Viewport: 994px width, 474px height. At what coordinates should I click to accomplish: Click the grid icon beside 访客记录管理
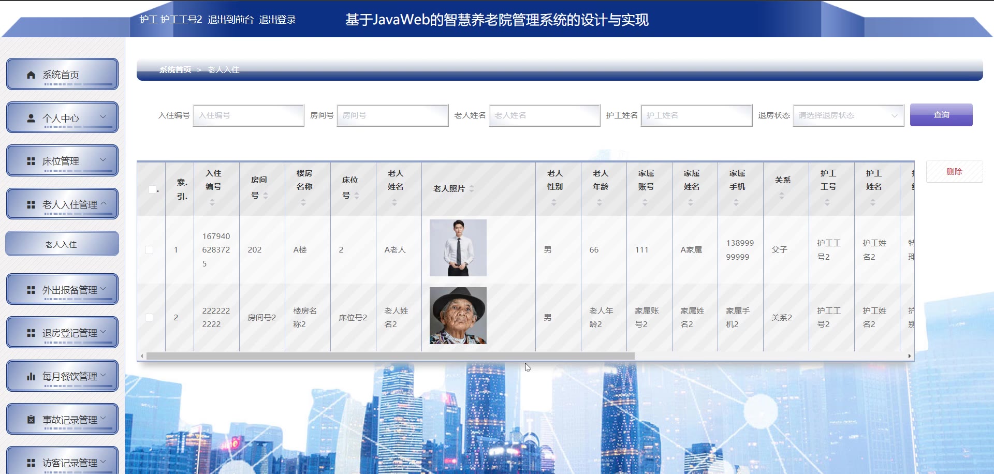point(31,463)
